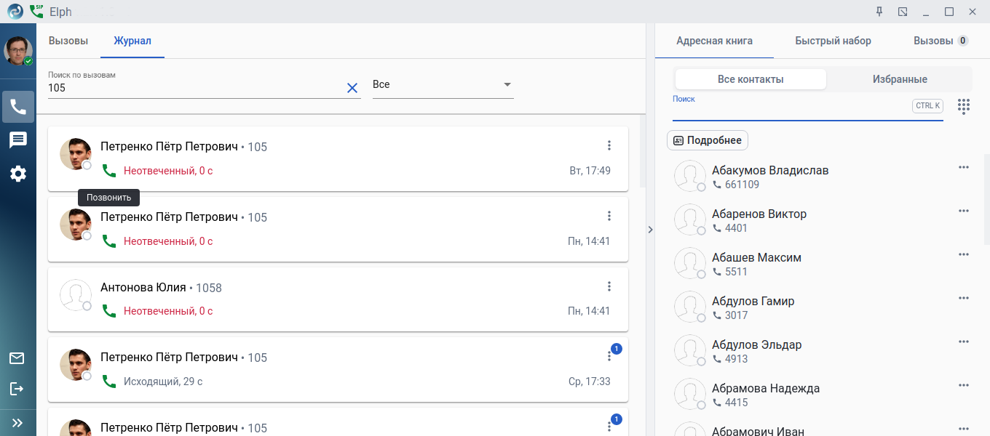Switch to the Вызовы tab
The width and height of the screenshot is (990, 436).
point(68,41)
